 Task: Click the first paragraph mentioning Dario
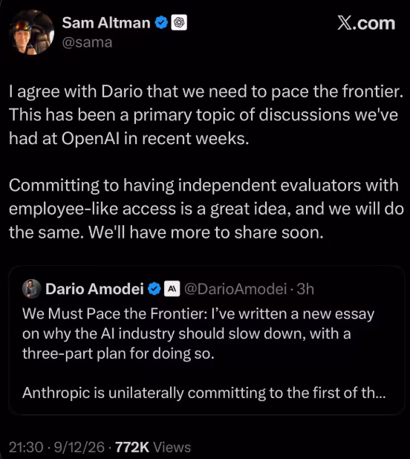coord(206,114)
